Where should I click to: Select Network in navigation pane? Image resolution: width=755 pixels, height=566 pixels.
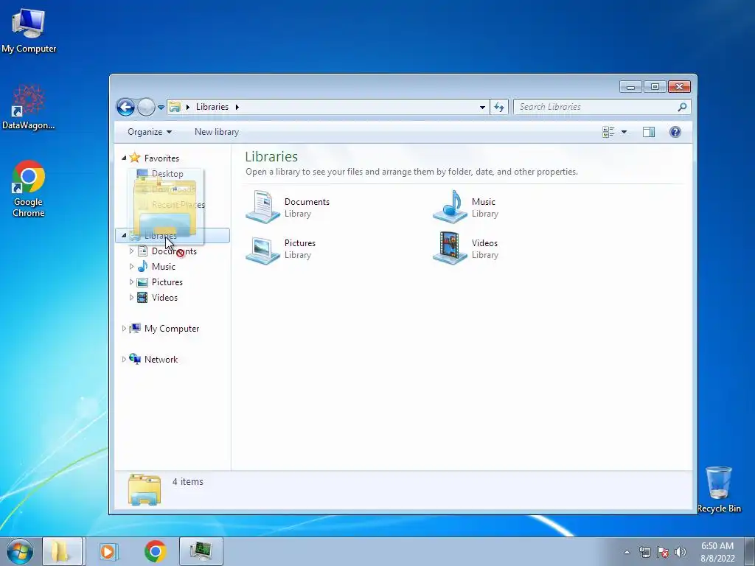coord(161,360)
